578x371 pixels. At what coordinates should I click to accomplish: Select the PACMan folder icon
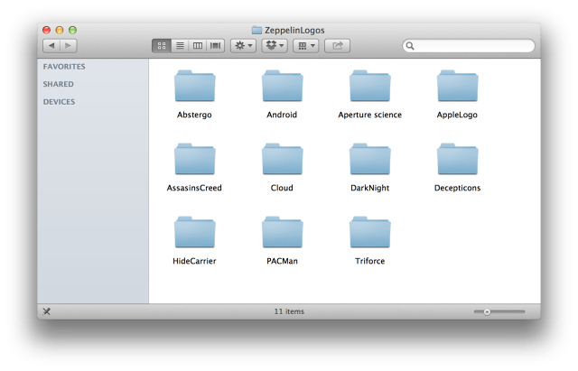[x=283, y=232]
